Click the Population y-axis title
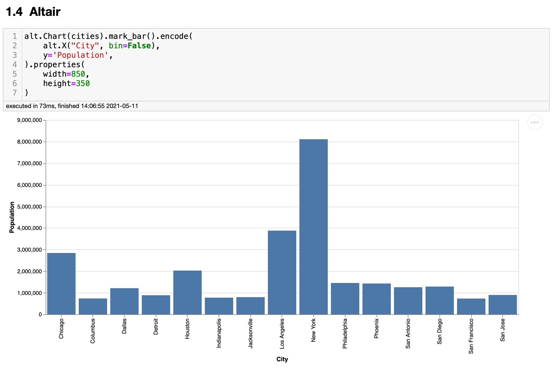This screenshot has height=371, width=553. tap(12, 217)
